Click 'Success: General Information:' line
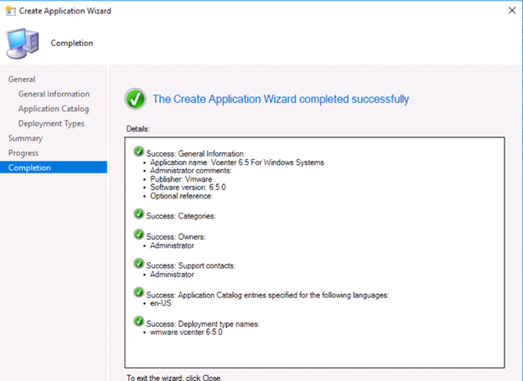523x381 pixels. click(x=195, y=154)
